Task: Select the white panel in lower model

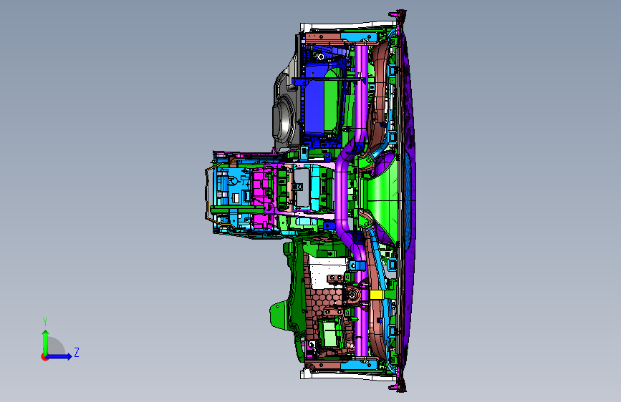Action: (x=328, y=272)
